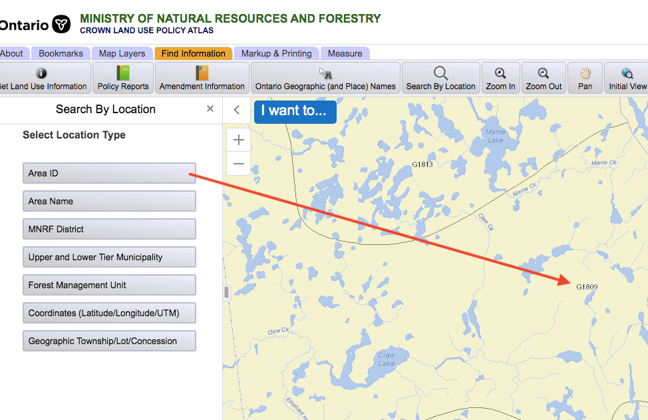Image resolution: width=648 pixels, height=420 pixels.
Task: Click the Claw Lake label on map
Action: [x=387, y=359]
